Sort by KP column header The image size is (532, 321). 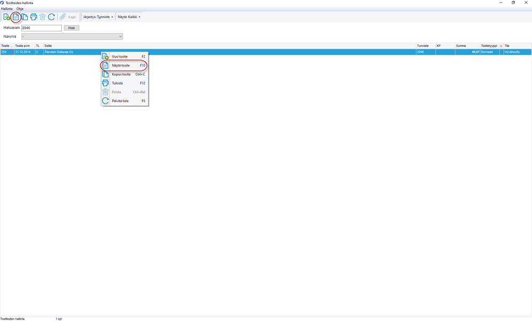pos(445,46)
